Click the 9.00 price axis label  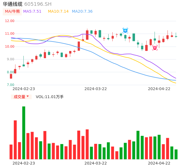[x=10, y=59]
